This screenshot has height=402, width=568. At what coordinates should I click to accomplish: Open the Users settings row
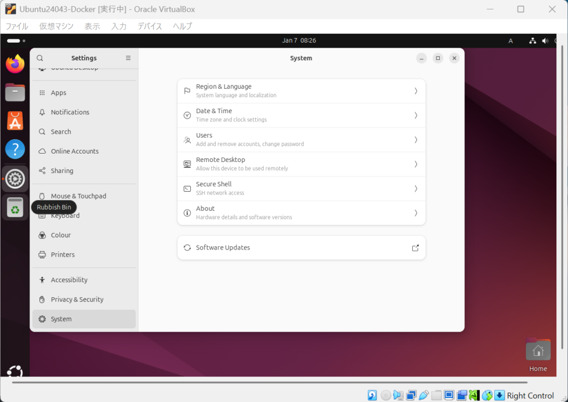[301, 140]
